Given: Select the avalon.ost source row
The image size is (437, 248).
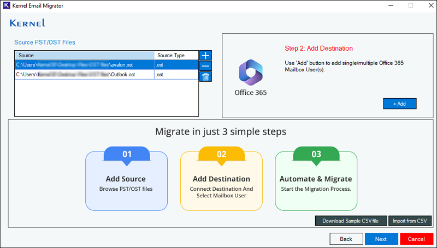Looking at the screenshot, I should (107, 65).
